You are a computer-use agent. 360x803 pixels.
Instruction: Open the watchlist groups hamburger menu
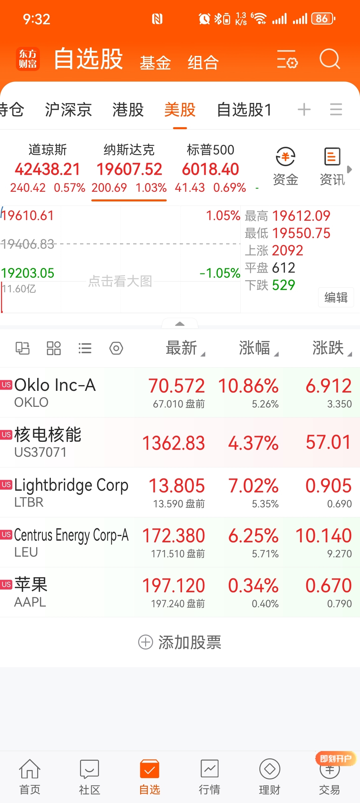pos(336,110)
